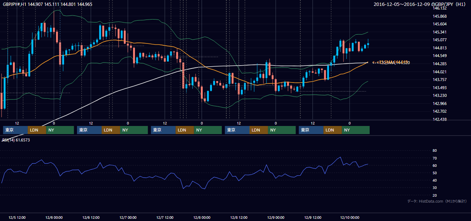Image resolution: width=471 pixels, height=221 pixels.
Task: Select price level 145.077
Action: [440, 40]
